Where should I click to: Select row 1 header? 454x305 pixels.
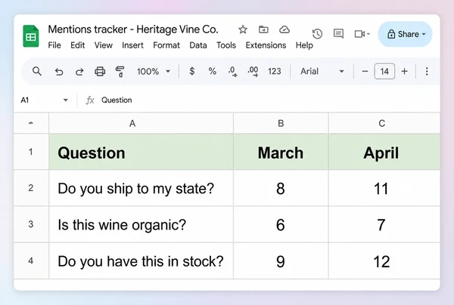click(x=31, y=152)
